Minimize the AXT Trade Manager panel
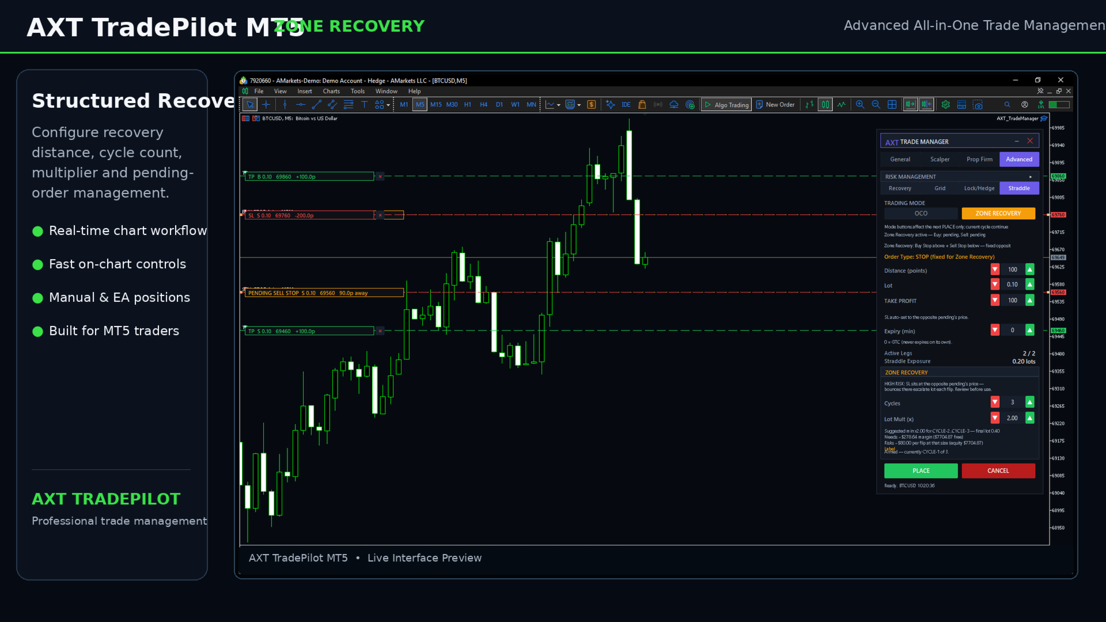Screen dimensions: 1106x622 (1017, 142)
